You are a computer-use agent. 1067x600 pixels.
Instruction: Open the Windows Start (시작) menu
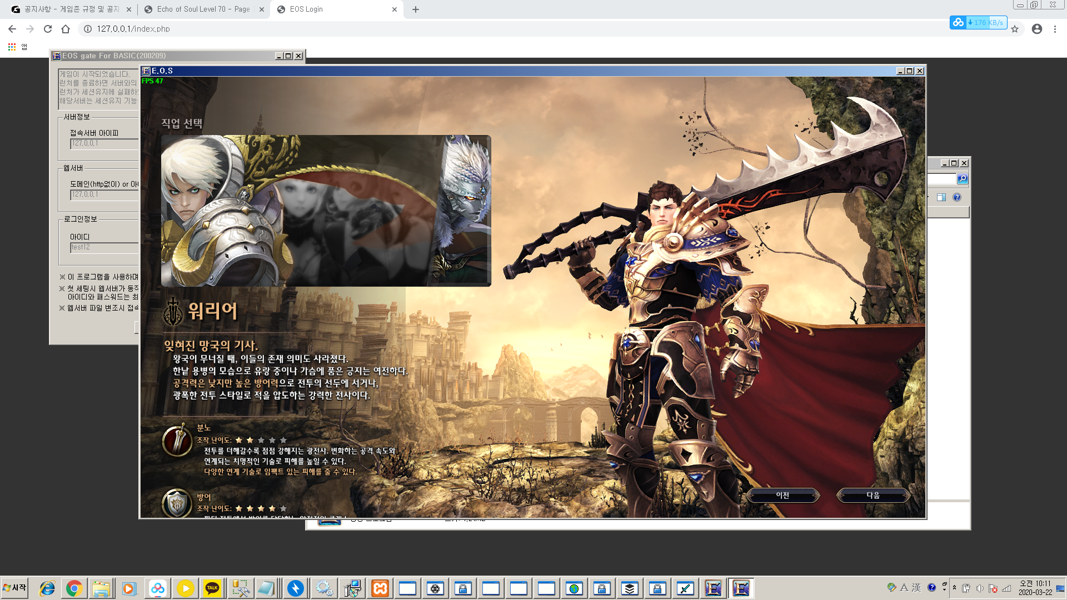point(15,588)
